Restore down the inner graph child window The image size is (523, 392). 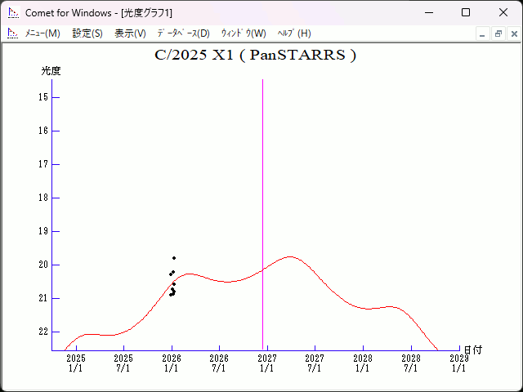498,34
